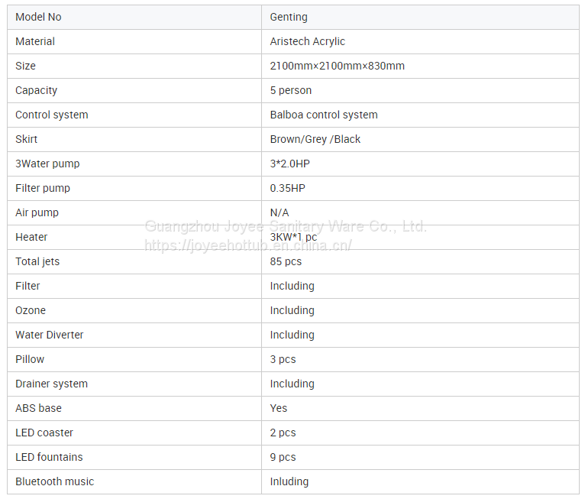The height and width of the screenshot is (499, 585).
Task: Click the Air pump label cell
Action: (37, 212)
